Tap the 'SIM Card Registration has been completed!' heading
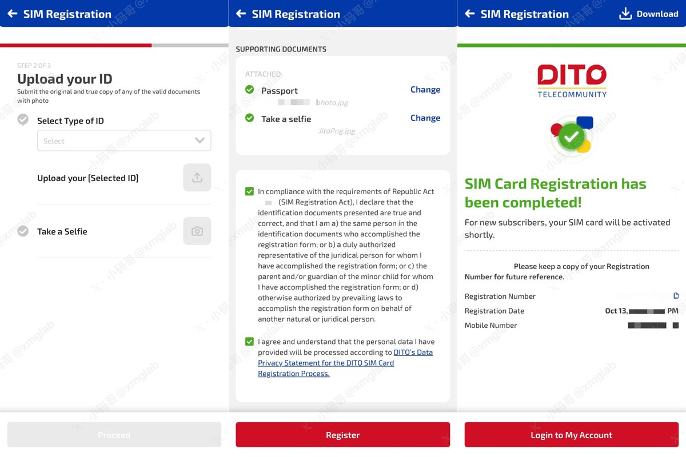The image size is (686, 457). (556, 193)
